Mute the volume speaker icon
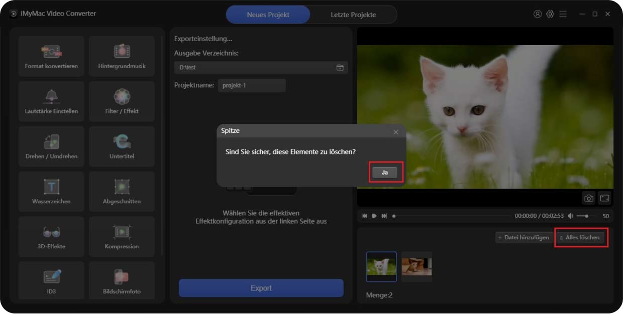The width and height of the screenshot is (623, 314). (x=570, y=216)
